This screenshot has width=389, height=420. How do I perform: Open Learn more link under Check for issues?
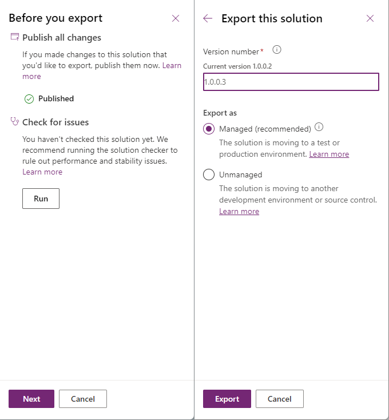pos(42,172)
